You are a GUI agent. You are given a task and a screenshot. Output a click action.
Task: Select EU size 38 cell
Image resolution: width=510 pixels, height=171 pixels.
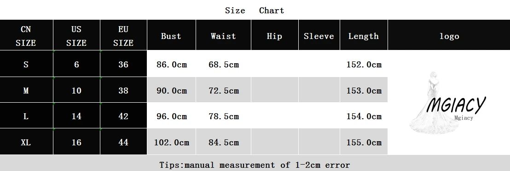coord(124,90)
